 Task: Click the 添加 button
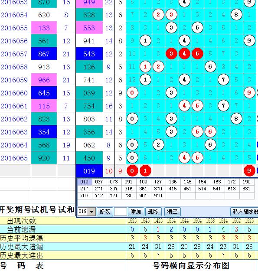(136, 212)
